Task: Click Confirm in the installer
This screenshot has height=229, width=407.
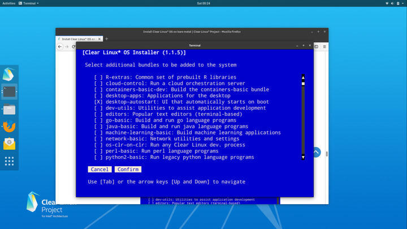Action: (x=128, y=169)
